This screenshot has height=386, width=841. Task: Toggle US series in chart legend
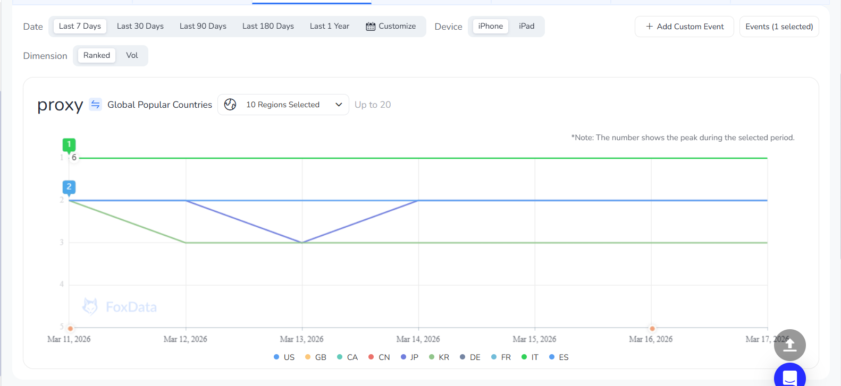[284, 357]
